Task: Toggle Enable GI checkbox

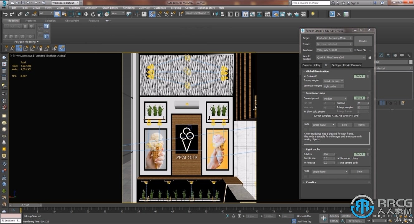Action: point(305,76)
